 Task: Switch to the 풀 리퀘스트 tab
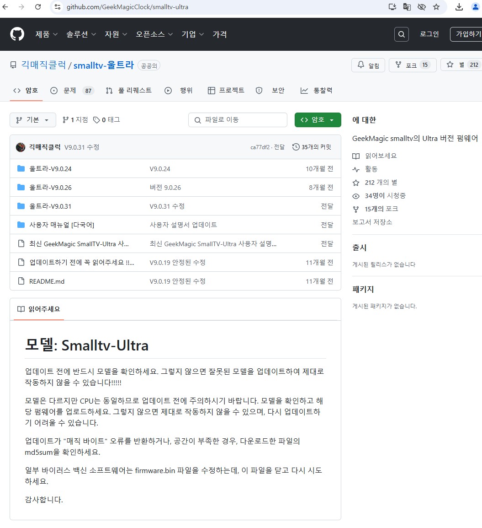click(129, 90)
